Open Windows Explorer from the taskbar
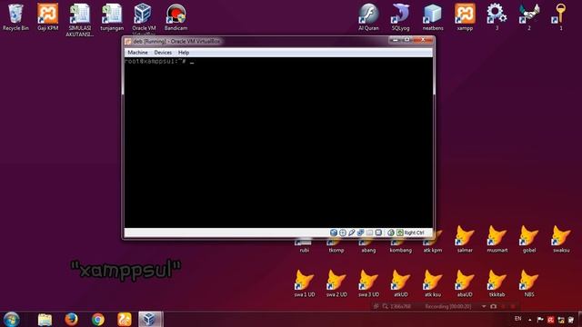The height and width of the screenshot is (327, 582). pyautogui.click(x=45, y=319)
